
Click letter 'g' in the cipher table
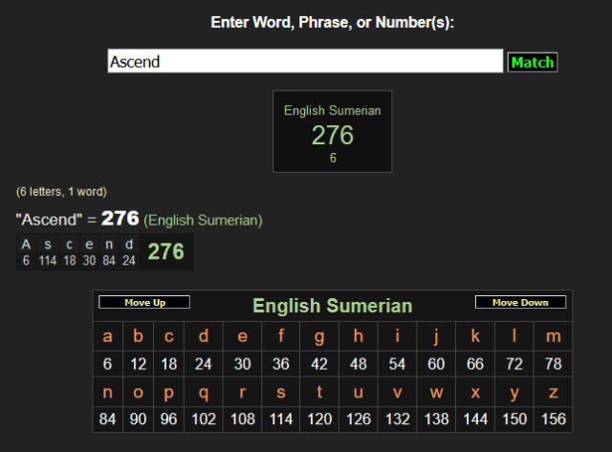point(319,335)
